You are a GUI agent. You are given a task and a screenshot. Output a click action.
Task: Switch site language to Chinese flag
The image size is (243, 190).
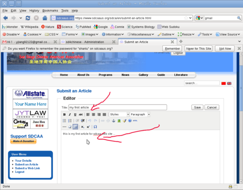224,83
